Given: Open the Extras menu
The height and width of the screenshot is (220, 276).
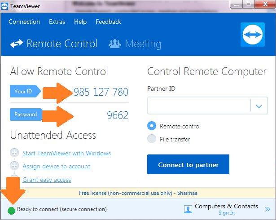Looking at the screenshot, I should [x=57, y=22].
